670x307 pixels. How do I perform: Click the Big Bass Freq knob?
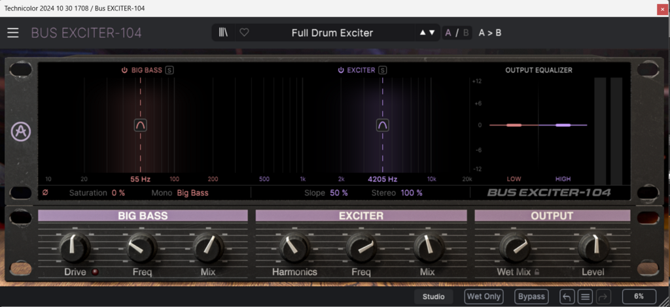pos(142,248)
